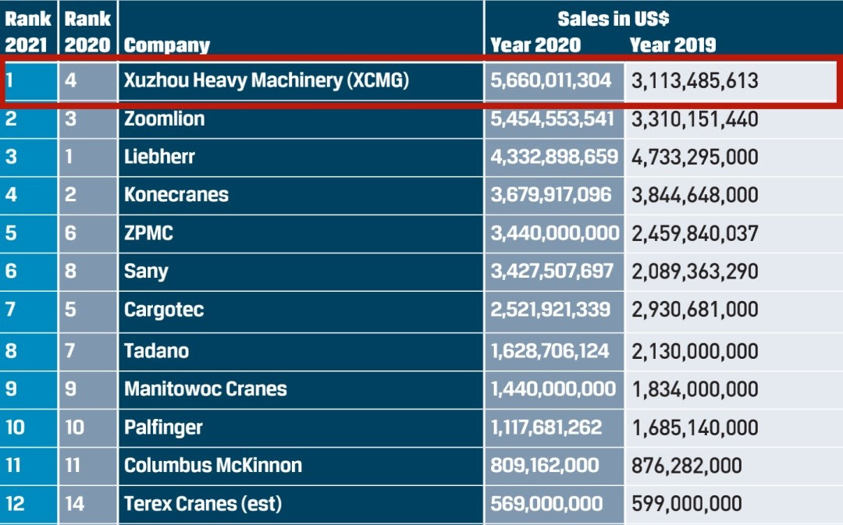Click the Rank 2021 column header
843x525 pixels.
pos(28,30)
